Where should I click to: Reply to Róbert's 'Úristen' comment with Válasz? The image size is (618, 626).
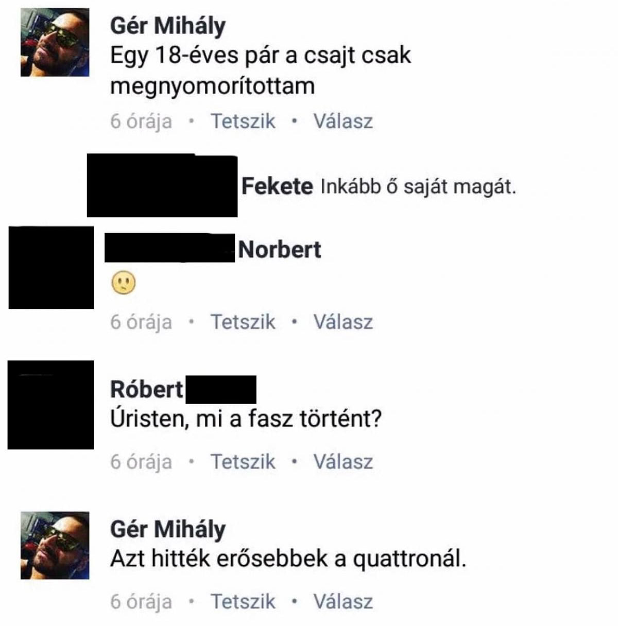343,462
